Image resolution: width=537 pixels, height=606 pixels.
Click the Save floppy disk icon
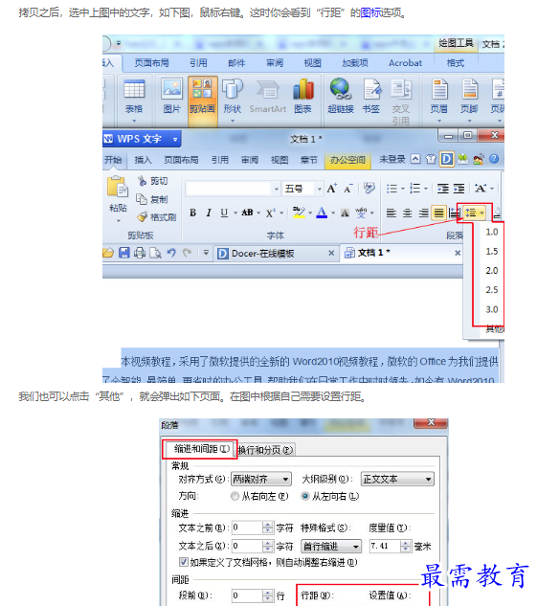(124, 253)
